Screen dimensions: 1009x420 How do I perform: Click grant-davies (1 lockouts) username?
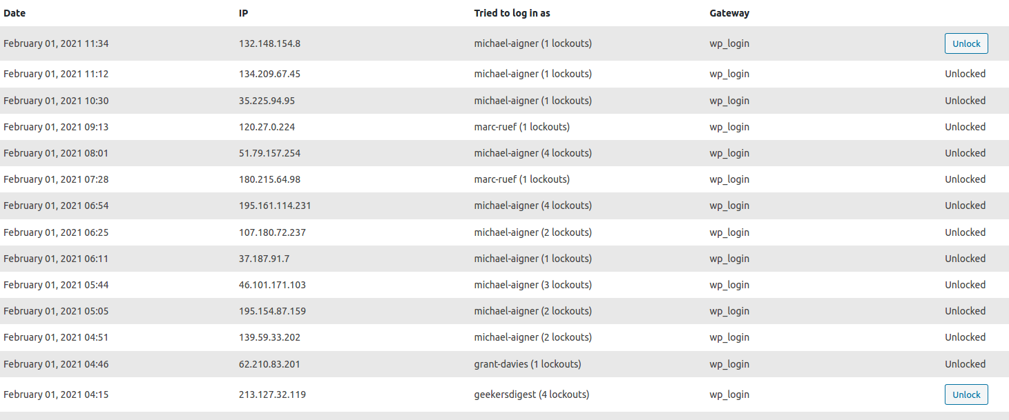527,364
